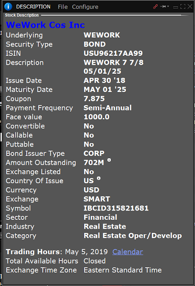Select the Coupon value 7.875
This screenshot has height=286, width=195.
coord(94,98)
